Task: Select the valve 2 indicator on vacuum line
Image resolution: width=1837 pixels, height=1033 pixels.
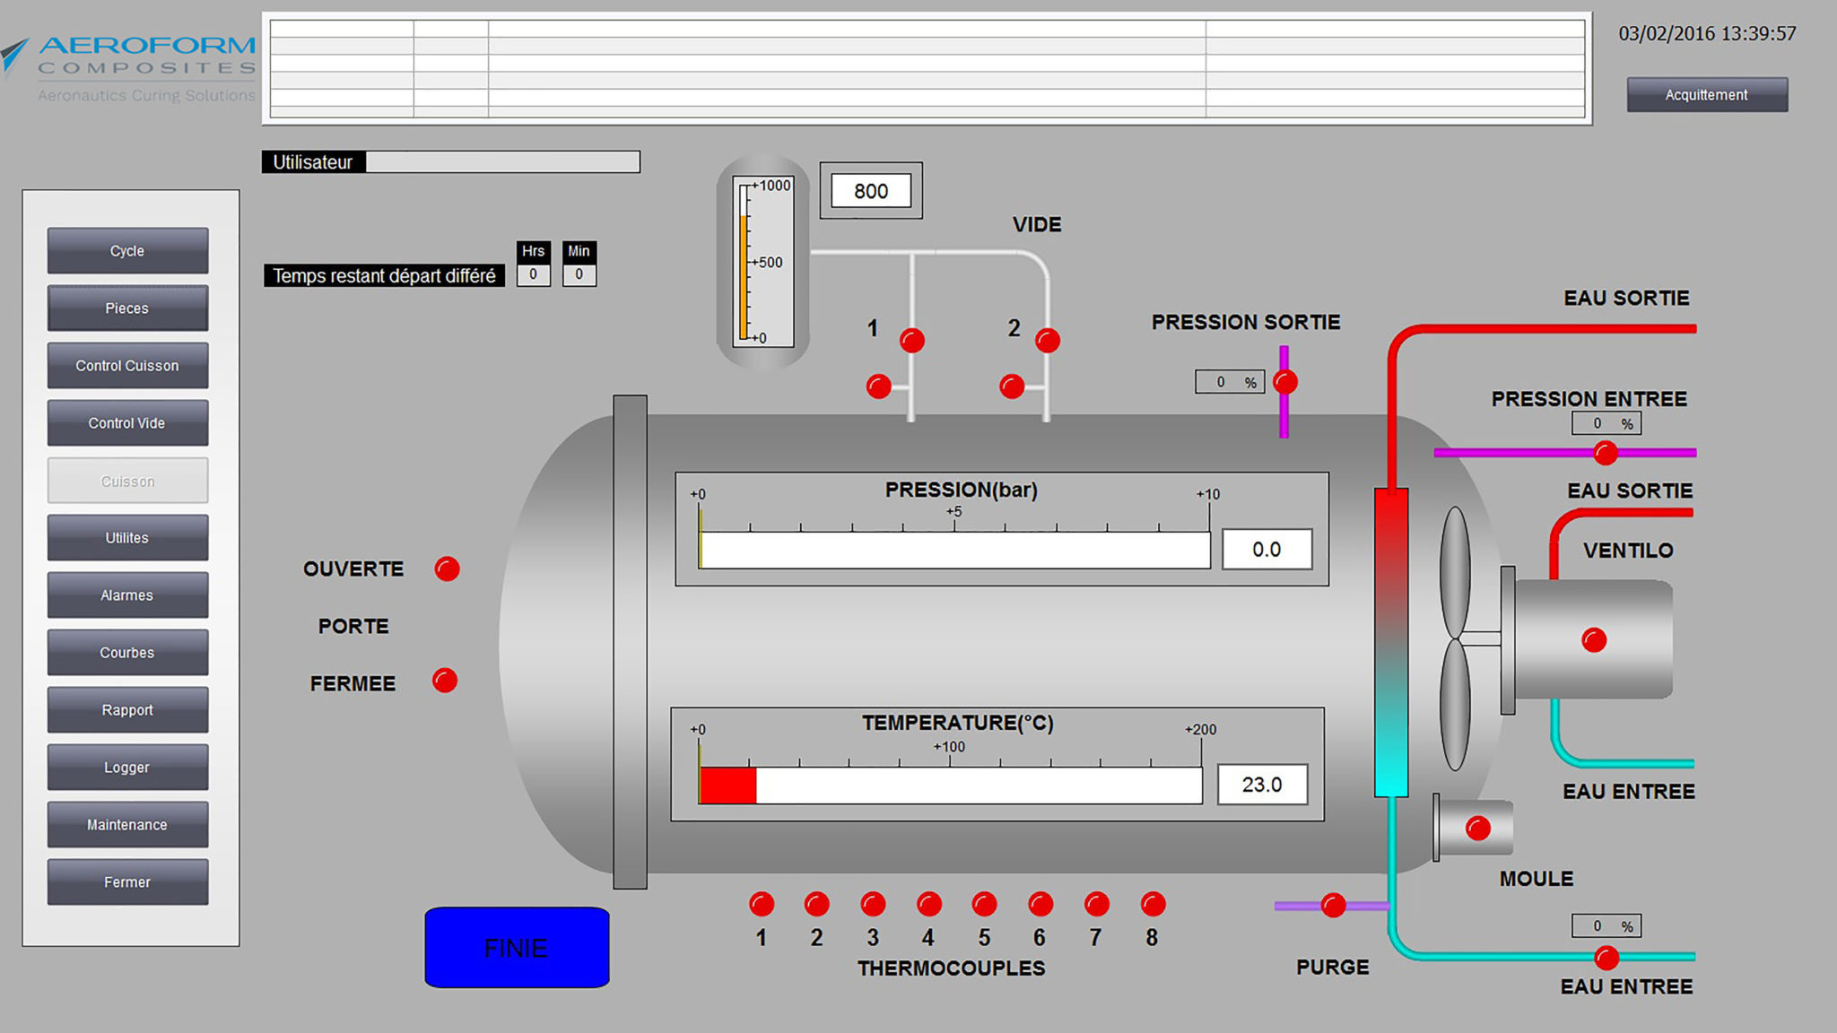Action: coord(1047,339)
